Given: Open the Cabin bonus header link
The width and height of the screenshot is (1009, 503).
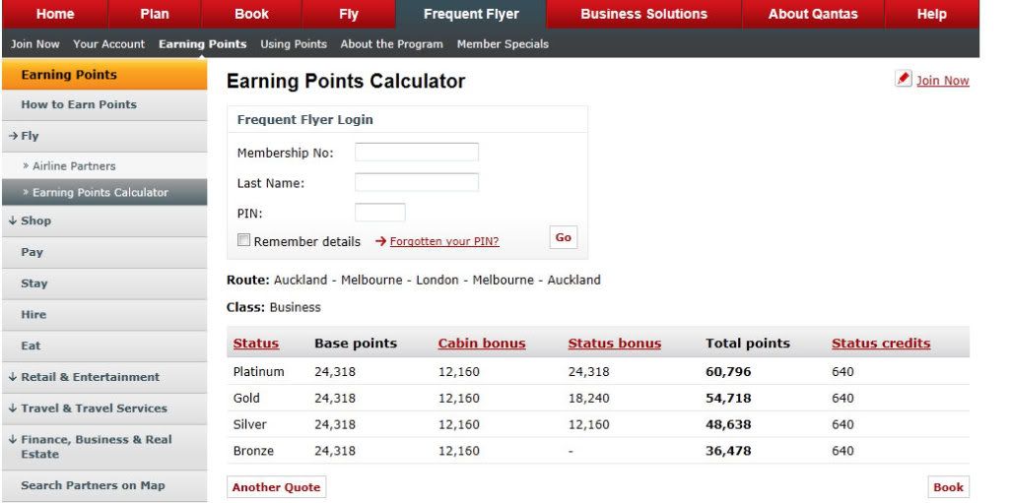Looking at the screenshot, I should (482, 344).
